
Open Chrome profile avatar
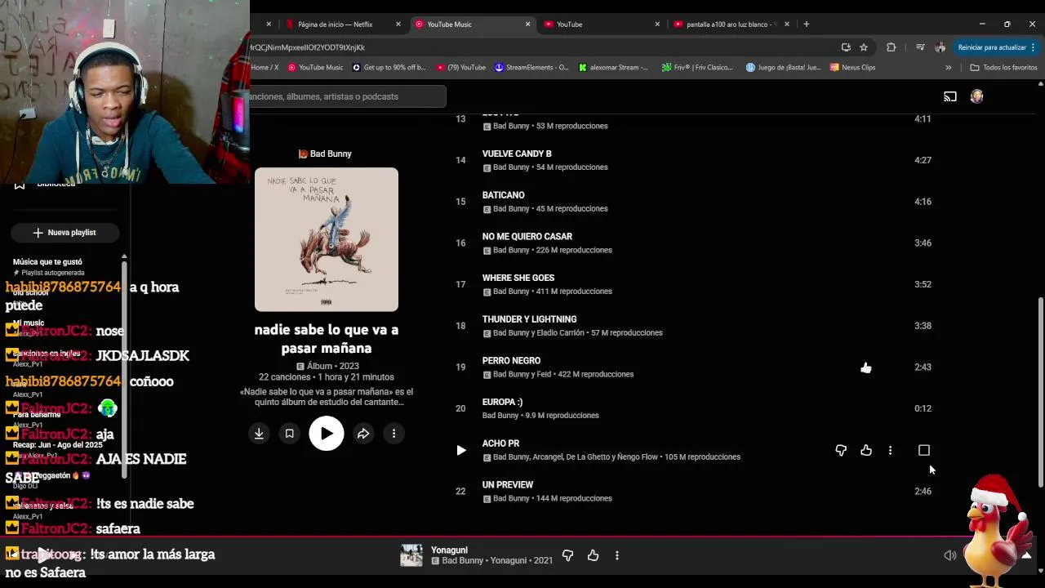(940, 47)
